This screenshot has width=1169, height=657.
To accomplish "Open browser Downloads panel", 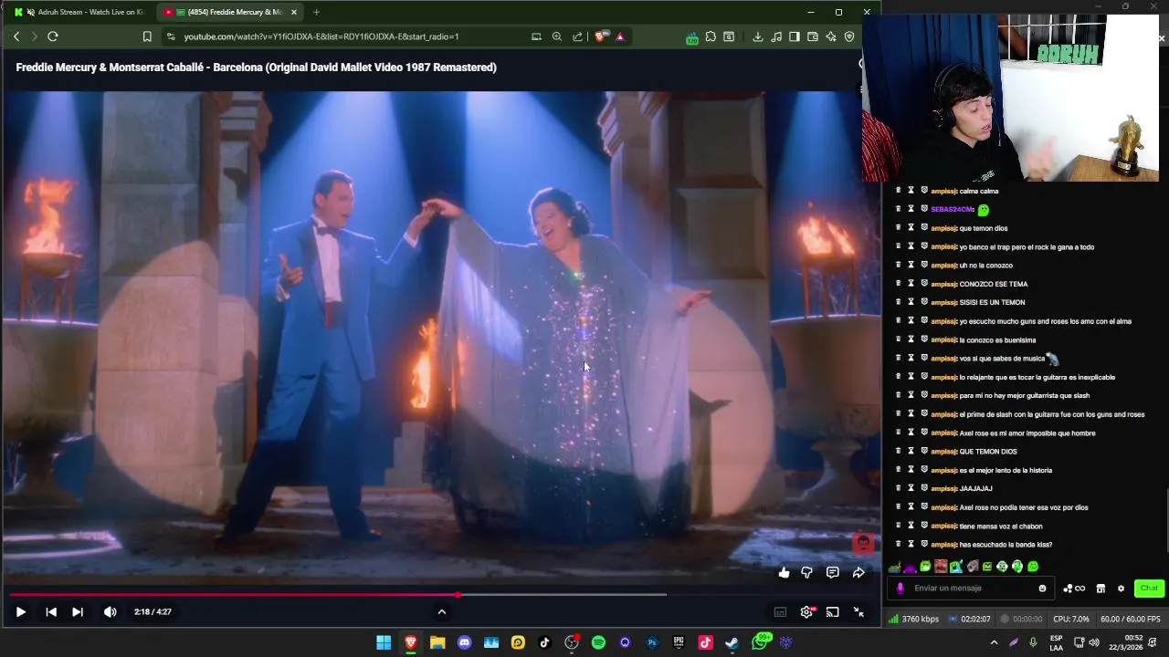I will 758,36.
